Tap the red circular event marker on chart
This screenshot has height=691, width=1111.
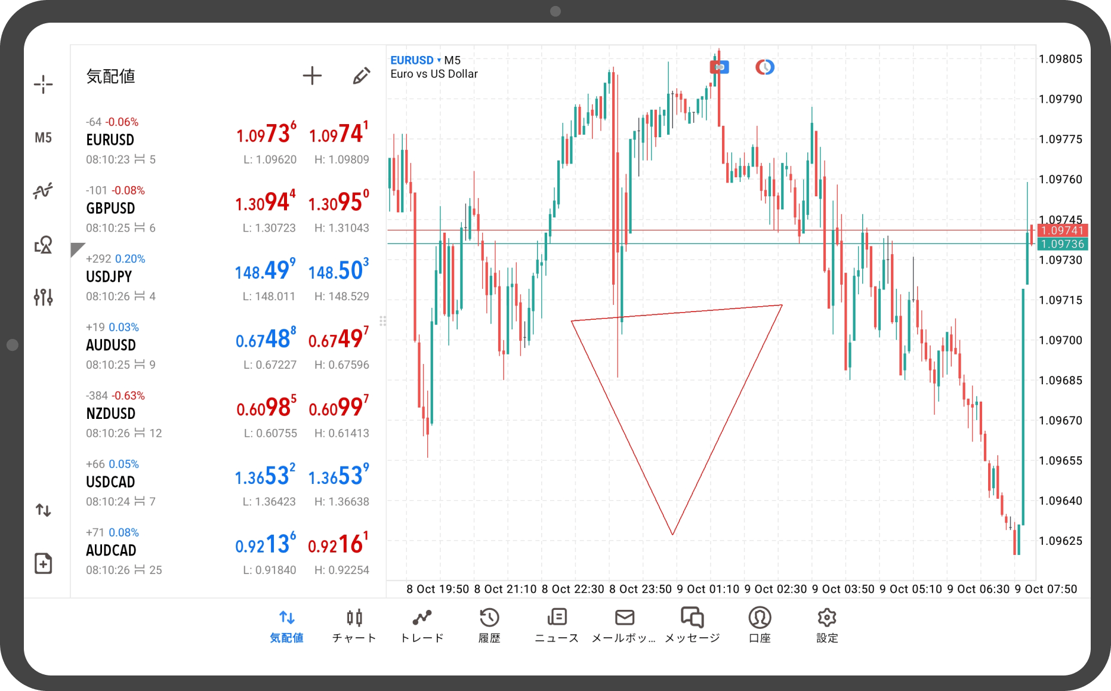(x=765, y=67)
